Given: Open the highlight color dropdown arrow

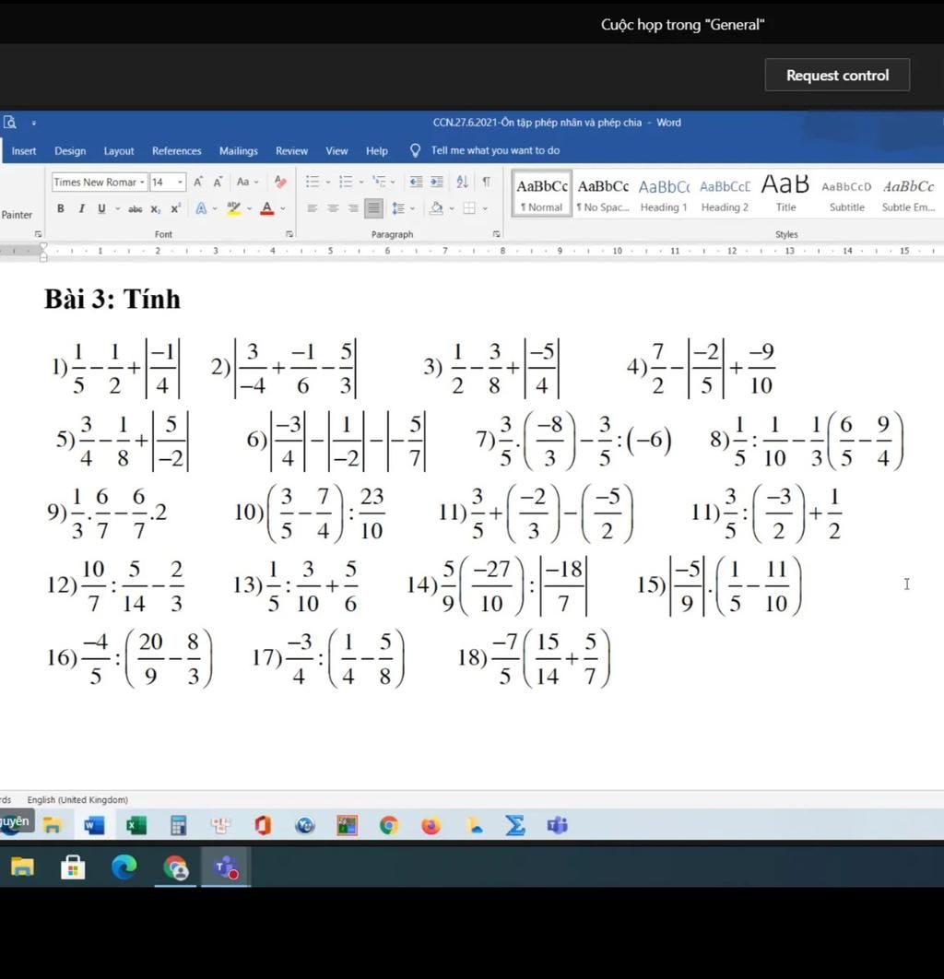Looking at the screenshot, I should 249,208.
